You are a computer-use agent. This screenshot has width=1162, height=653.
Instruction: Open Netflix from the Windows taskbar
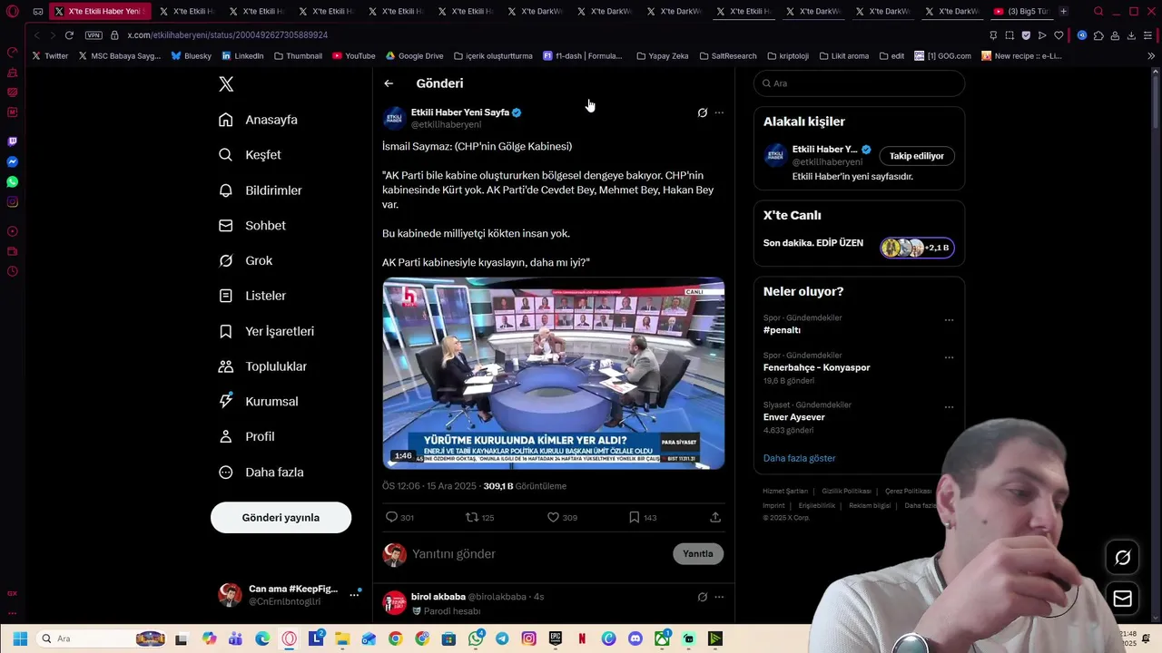582,638
